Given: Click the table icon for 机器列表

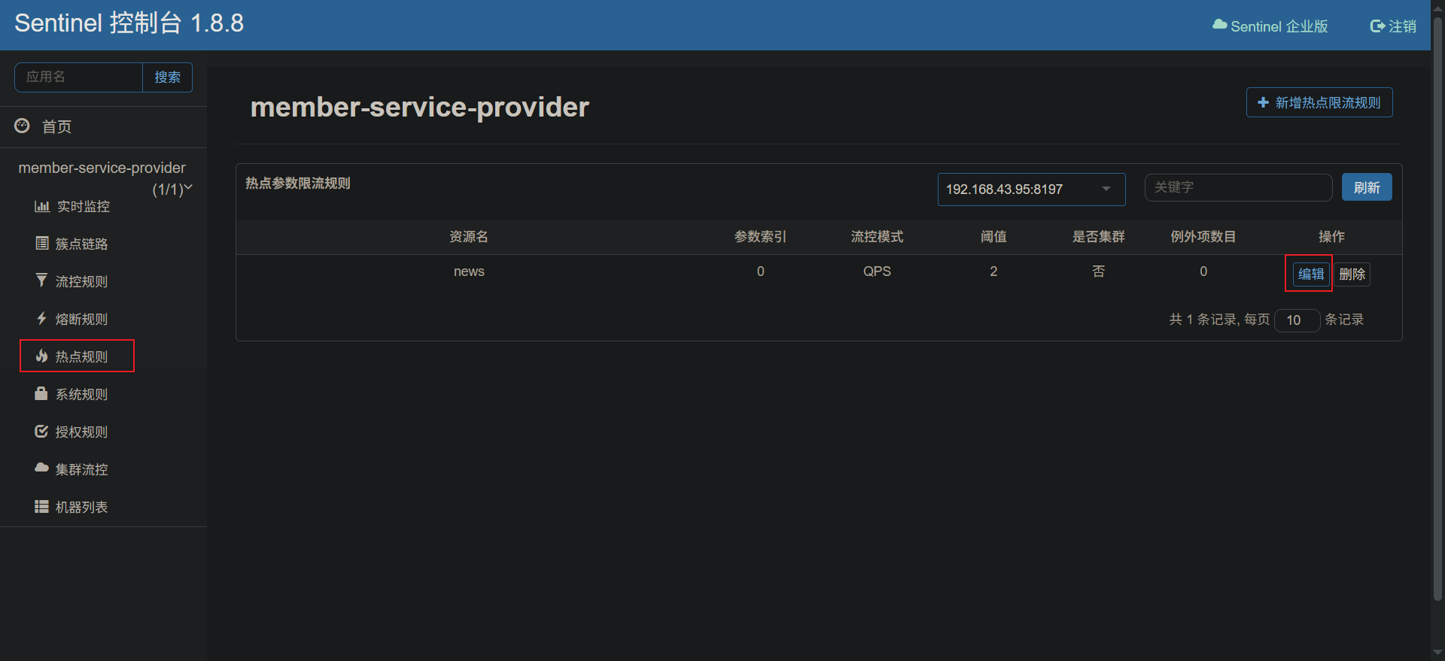Looking at the screenshot, I should (x=41, y=506).
